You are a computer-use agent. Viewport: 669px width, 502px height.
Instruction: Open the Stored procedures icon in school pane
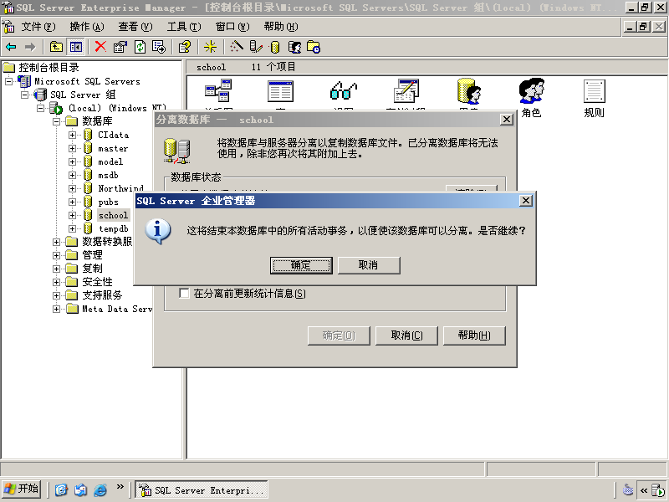(406, 90)
